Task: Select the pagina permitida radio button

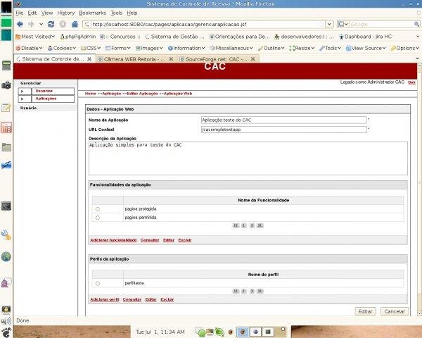Action: pyautogui.click(x=98, y=218)
